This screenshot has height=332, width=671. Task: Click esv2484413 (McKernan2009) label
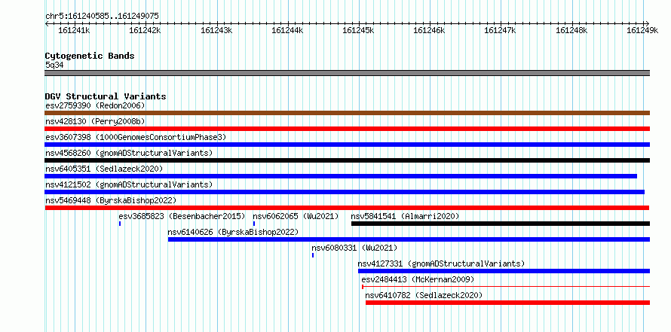tap(418, 279)
